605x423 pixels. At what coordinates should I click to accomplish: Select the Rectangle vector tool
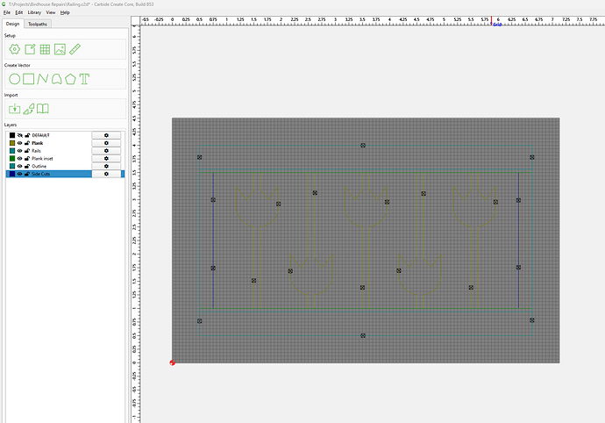pyautogui.click(x=29, y=79)
